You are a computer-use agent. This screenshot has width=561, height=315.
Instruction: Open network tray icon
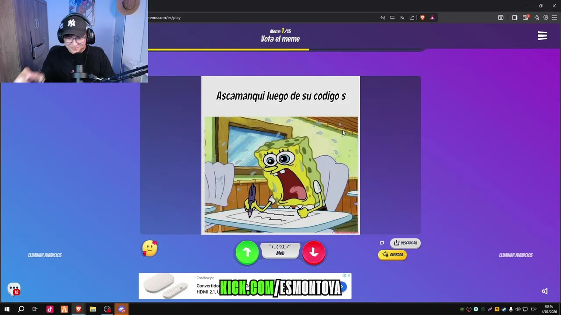point(525,309)
